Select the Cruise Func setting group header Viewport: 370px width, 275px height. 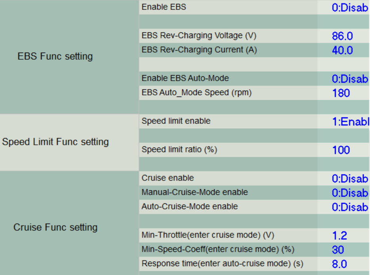coord(55,227)
